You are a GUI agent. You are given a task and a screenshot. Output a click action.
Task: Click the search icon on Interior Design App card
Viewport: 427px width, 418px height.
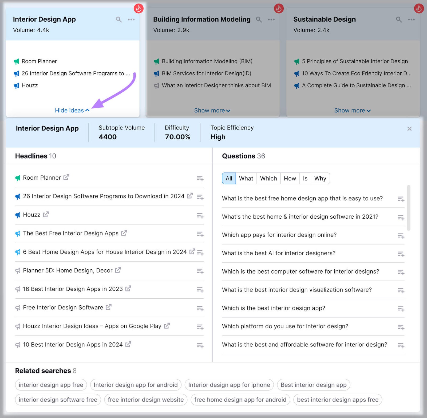tap(118, 19)
